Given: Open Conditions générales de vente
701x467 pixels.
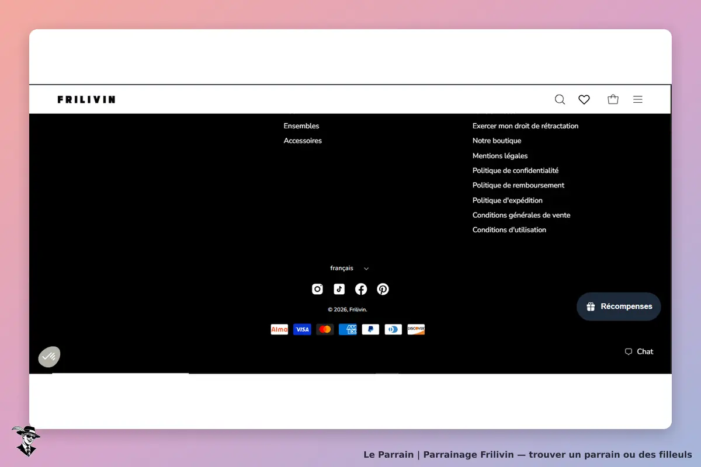Looking at the screenshot, I should coord(521,215).
